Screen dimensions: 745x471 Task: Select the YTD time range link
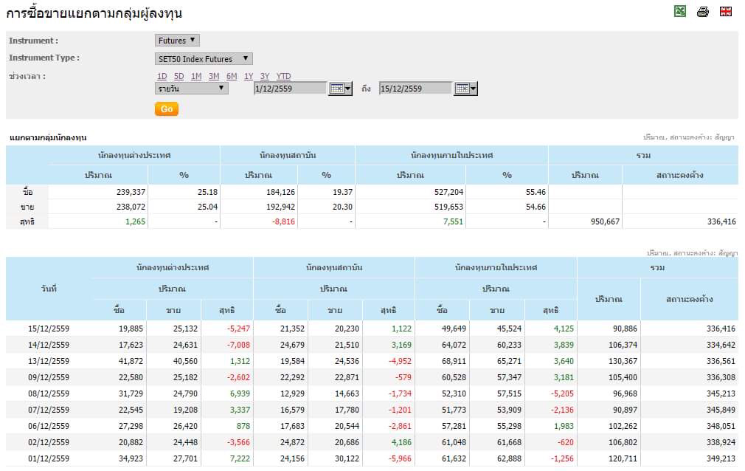coord(284,76)
